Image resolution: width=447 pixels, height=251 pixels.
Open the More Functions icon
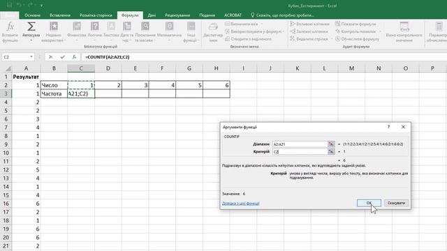point(191,26)
